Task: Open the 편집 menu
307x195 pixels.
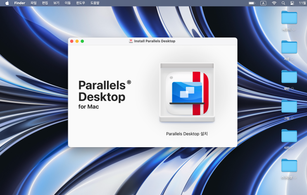Action: point(45,3)
